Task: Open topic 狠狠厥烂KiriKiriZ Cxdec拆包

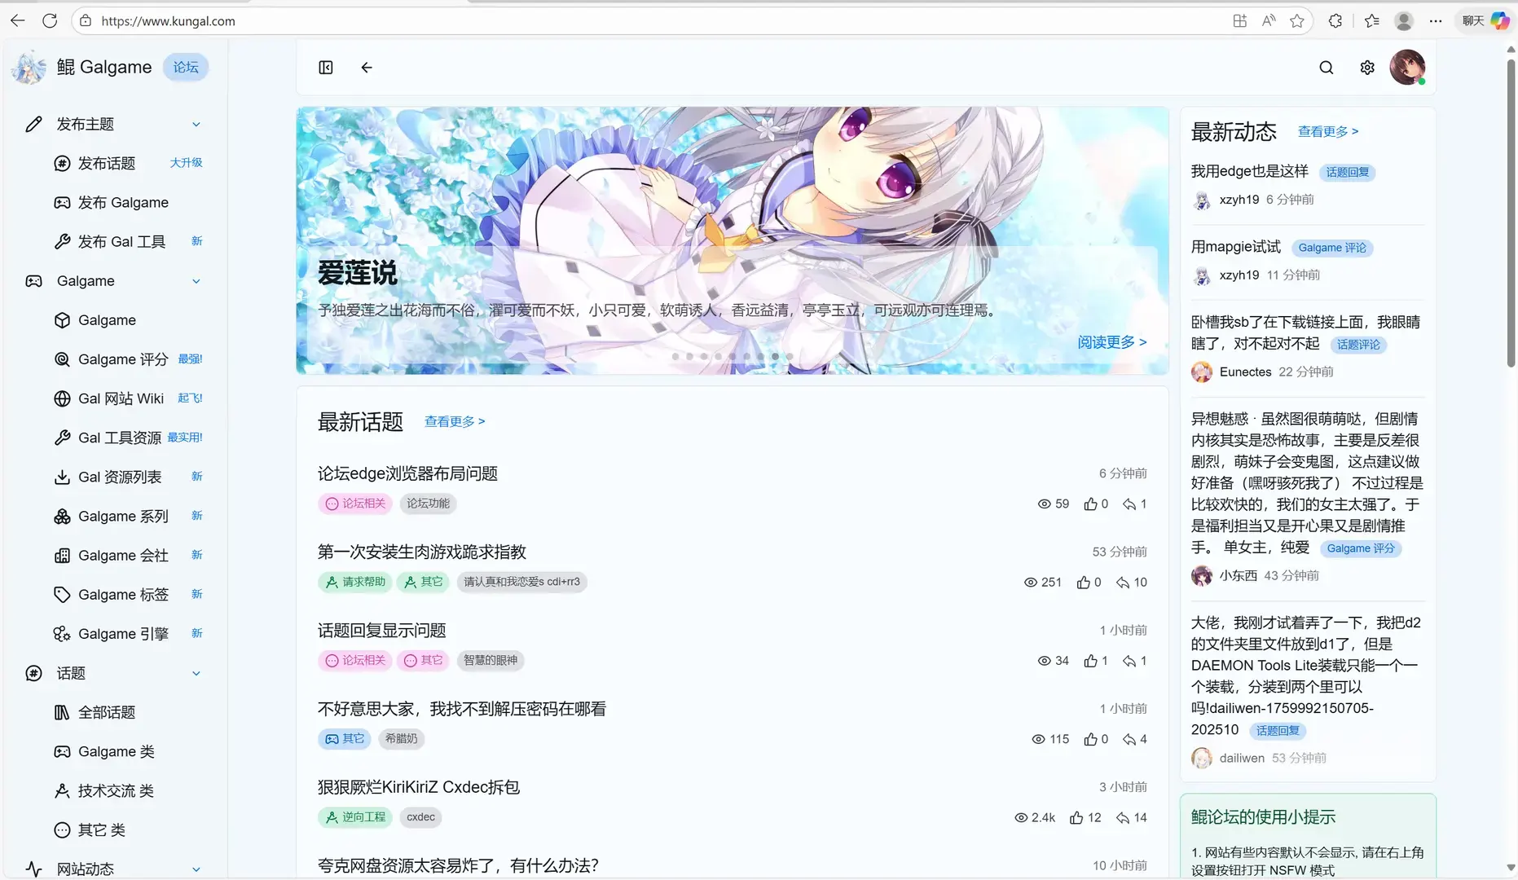Action: coord(419,787)
